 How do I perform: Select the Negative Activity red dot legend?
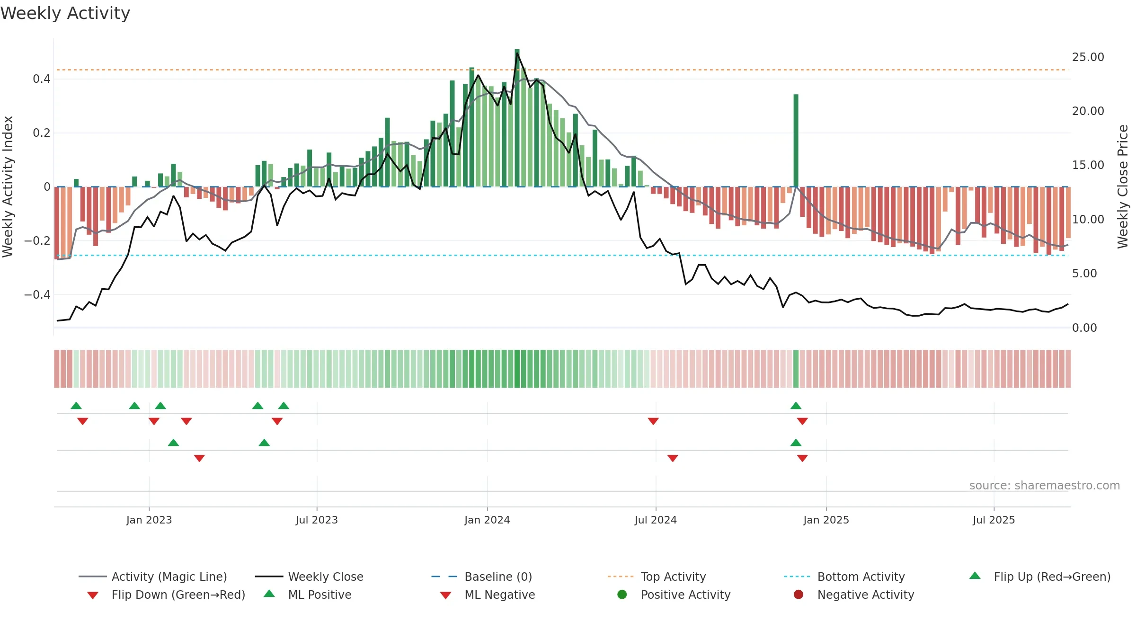click(799, 595)
